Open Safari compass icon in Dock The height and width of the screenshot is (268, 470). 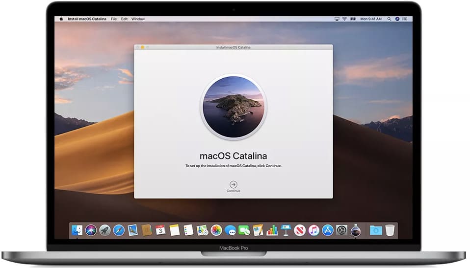click(119, 230)
